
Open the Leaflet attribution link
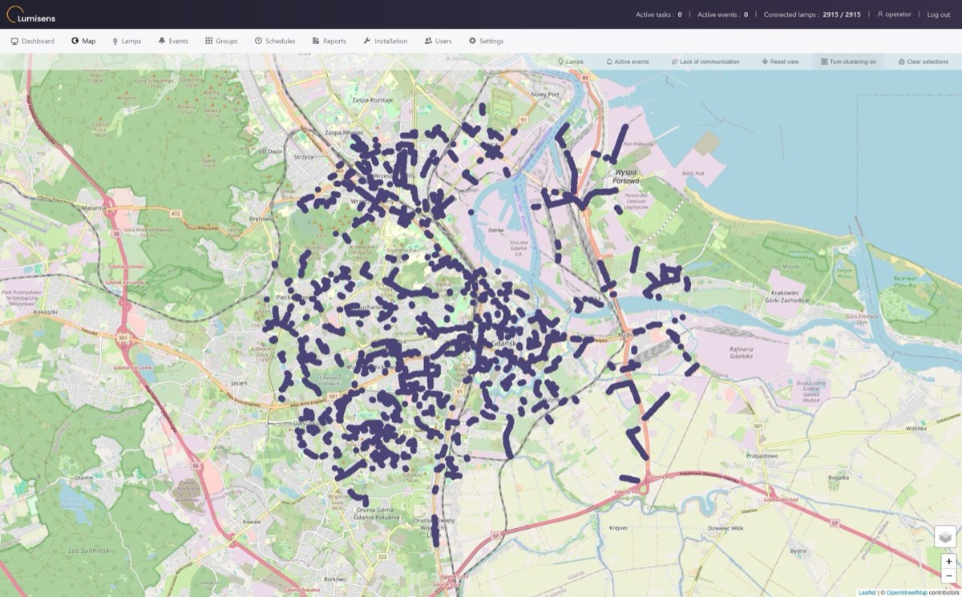867,592
